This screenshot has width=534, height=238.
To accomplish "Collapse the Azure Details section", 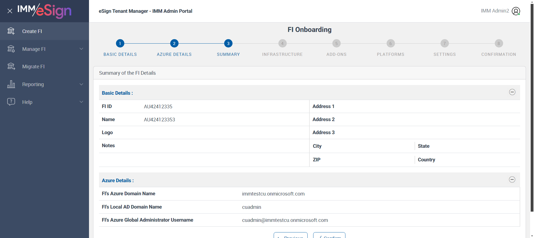I will [x=512, y=180].
